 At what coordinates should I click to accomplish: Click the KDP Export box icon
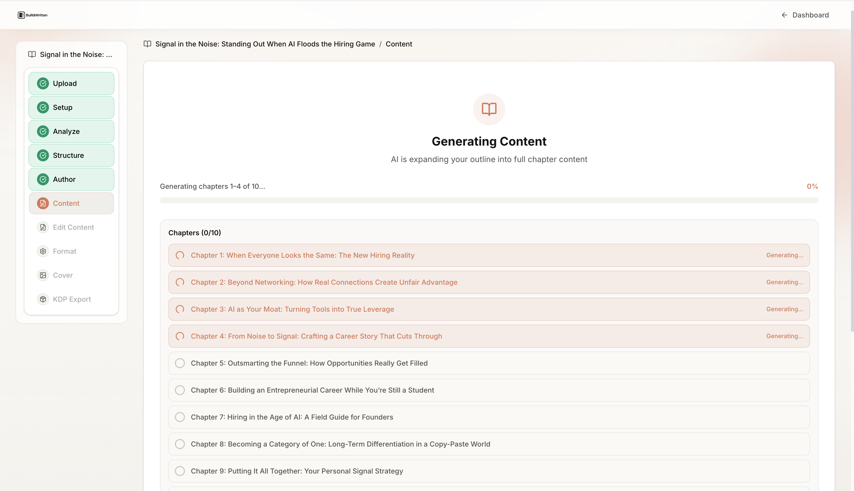click(43, 299)
